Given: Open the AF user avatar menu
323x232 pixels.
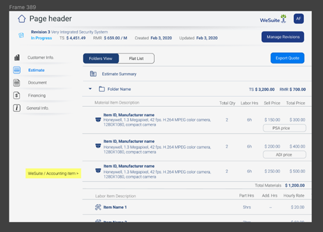Looking at the screenshot, I should pyautogui.click(x=299, y=19).
